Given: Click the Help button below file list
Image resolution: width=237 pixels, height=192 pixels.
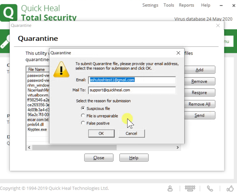Looking at the screenshot, I should pyautogui.click(x=134, y=158).
